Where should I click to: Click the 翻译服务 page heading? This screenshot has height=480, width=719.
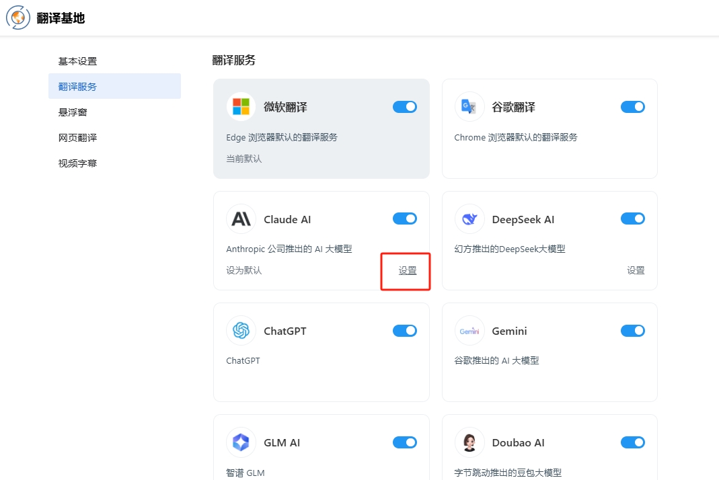click(x=233, y=60)
